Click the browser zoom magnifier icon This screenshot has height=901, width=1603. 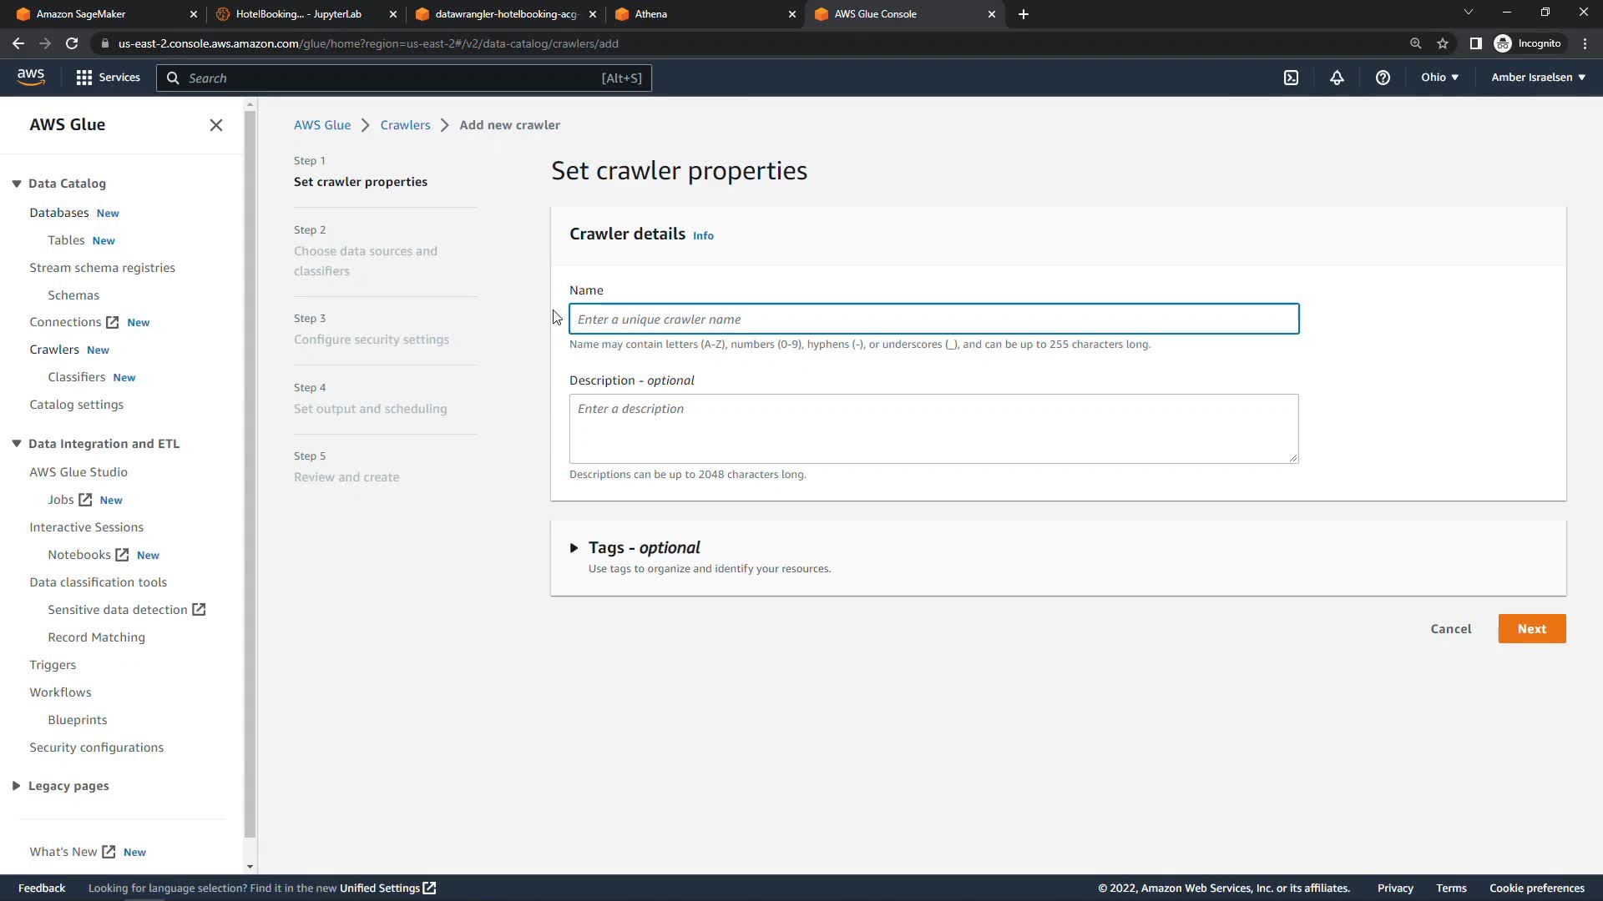(1415, 43)
